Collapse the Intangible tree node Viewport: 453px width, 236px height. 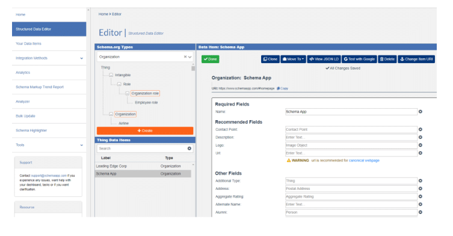111,75
